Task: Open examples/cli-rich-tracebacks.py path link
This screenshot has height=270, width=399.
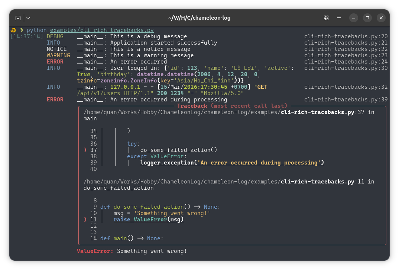Action: [x=102, y=30]
